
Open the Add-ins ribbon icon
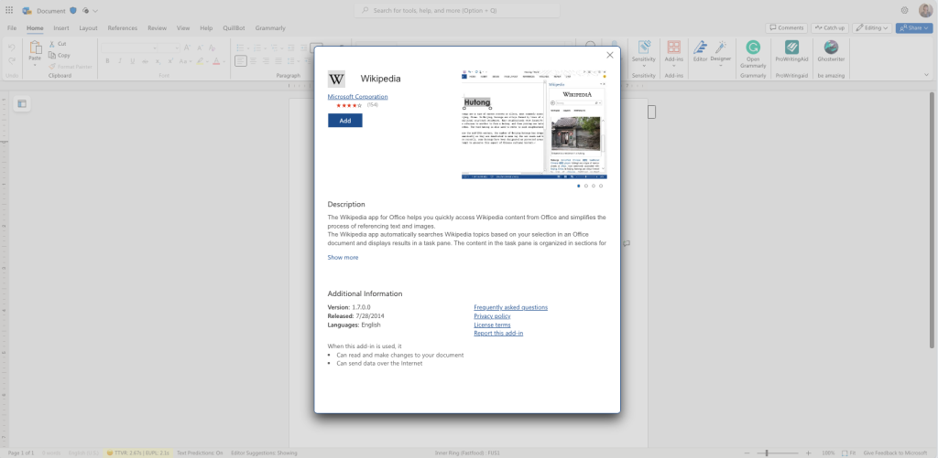pos(673,48)
